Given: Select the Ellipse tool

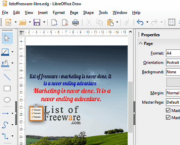Looking at the screenshot, I should point(7,100).
